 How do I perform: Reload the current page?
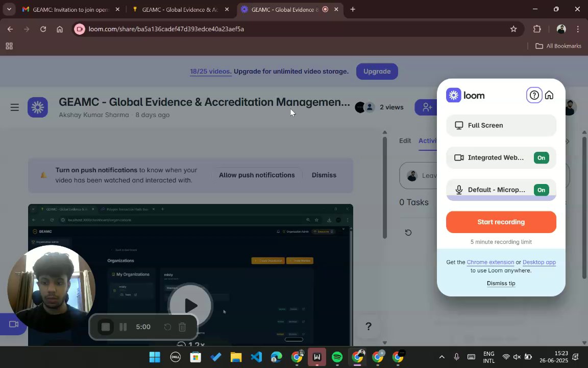pos(43,29)
